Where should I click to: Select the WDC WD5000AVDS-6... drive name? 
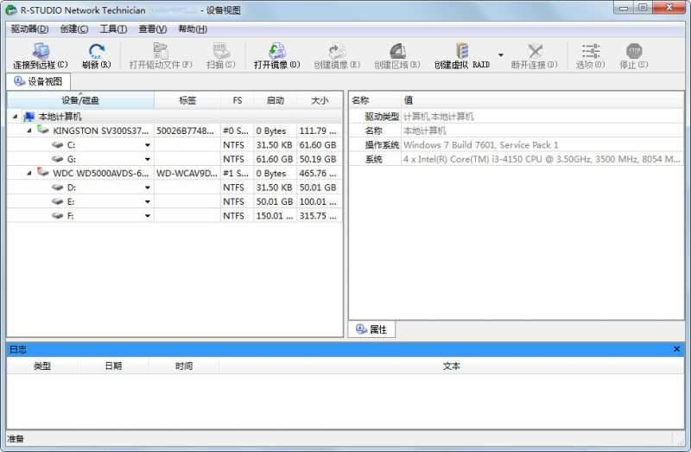[100, 174]
